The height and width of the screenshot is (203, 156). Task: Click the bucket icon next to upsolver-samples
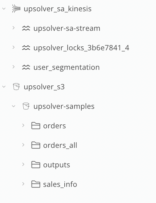[26, 106]
